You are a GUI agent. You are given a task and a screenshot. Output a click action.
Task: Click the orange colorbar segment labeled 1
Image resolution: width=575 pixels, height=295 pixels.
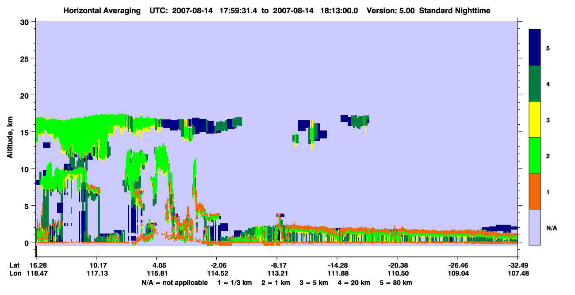(x=535, y=191)
